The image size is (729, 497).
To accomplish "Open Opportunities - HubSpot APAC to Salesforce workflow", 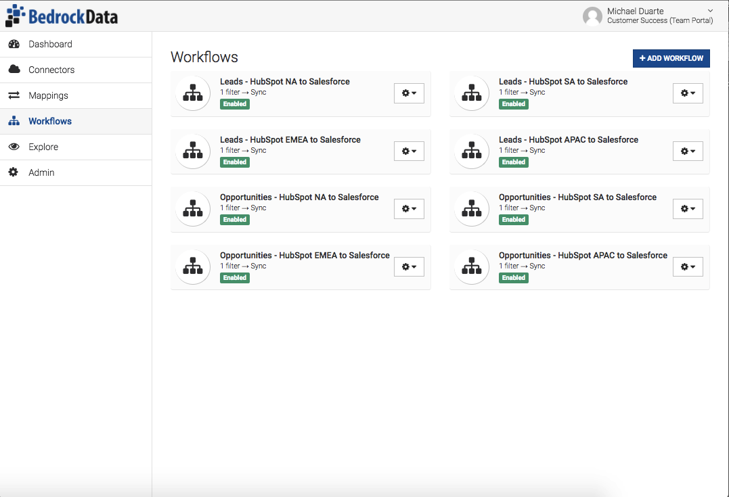I will (583, 256).
